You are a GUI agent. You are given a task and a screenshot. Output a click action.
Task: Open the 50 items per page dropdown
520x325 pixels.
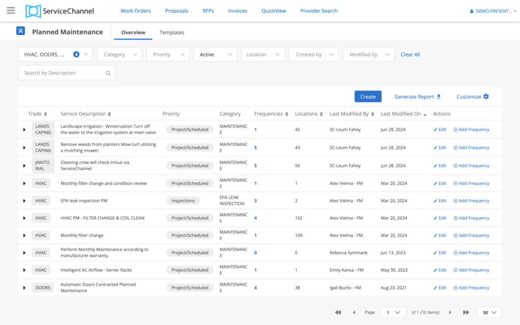[x=489, y=312]
